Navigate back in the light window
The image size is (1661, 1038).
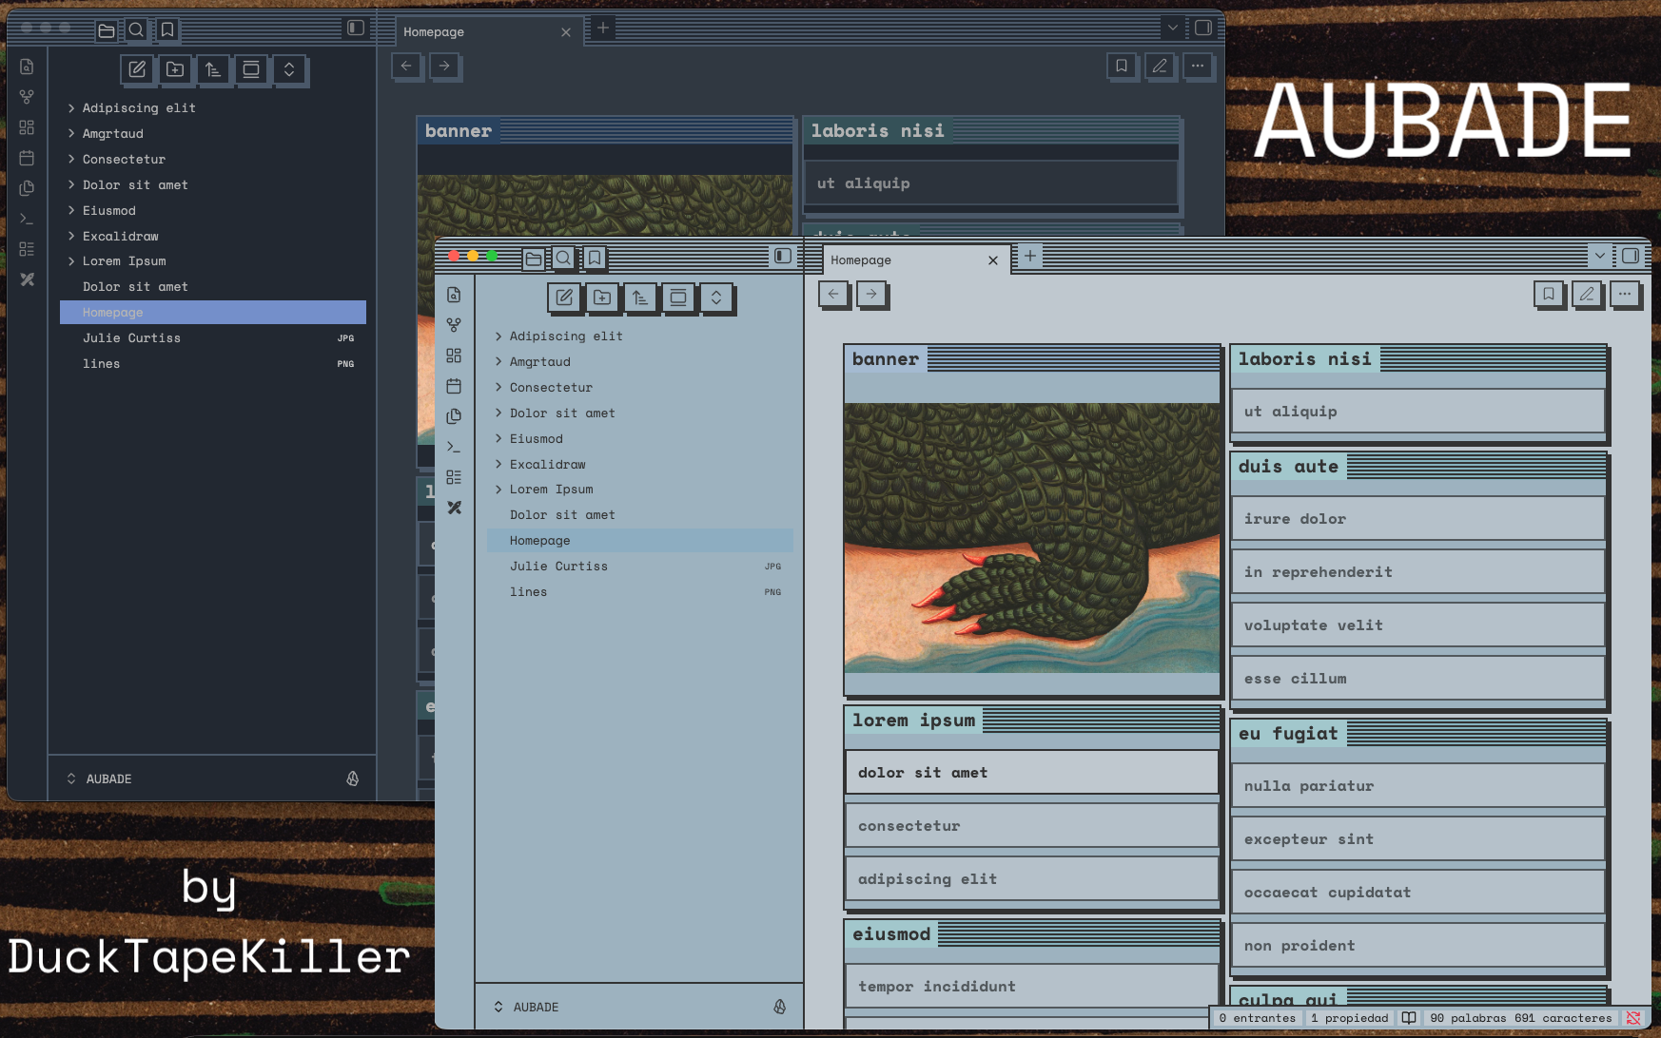tap(833, 295)
